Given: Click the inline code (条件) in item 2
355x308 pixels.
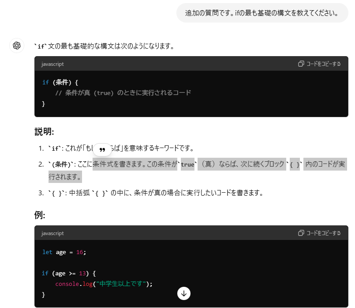Looking at the screenshot, I should [x=61, y=164].
